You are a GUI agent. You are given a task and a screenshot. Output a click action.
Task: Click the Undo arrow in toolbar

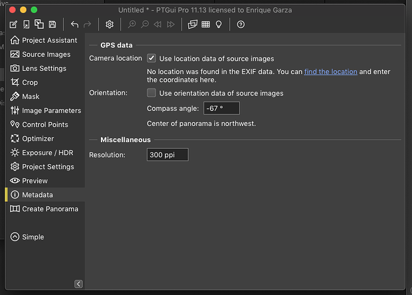coord(75,24)
